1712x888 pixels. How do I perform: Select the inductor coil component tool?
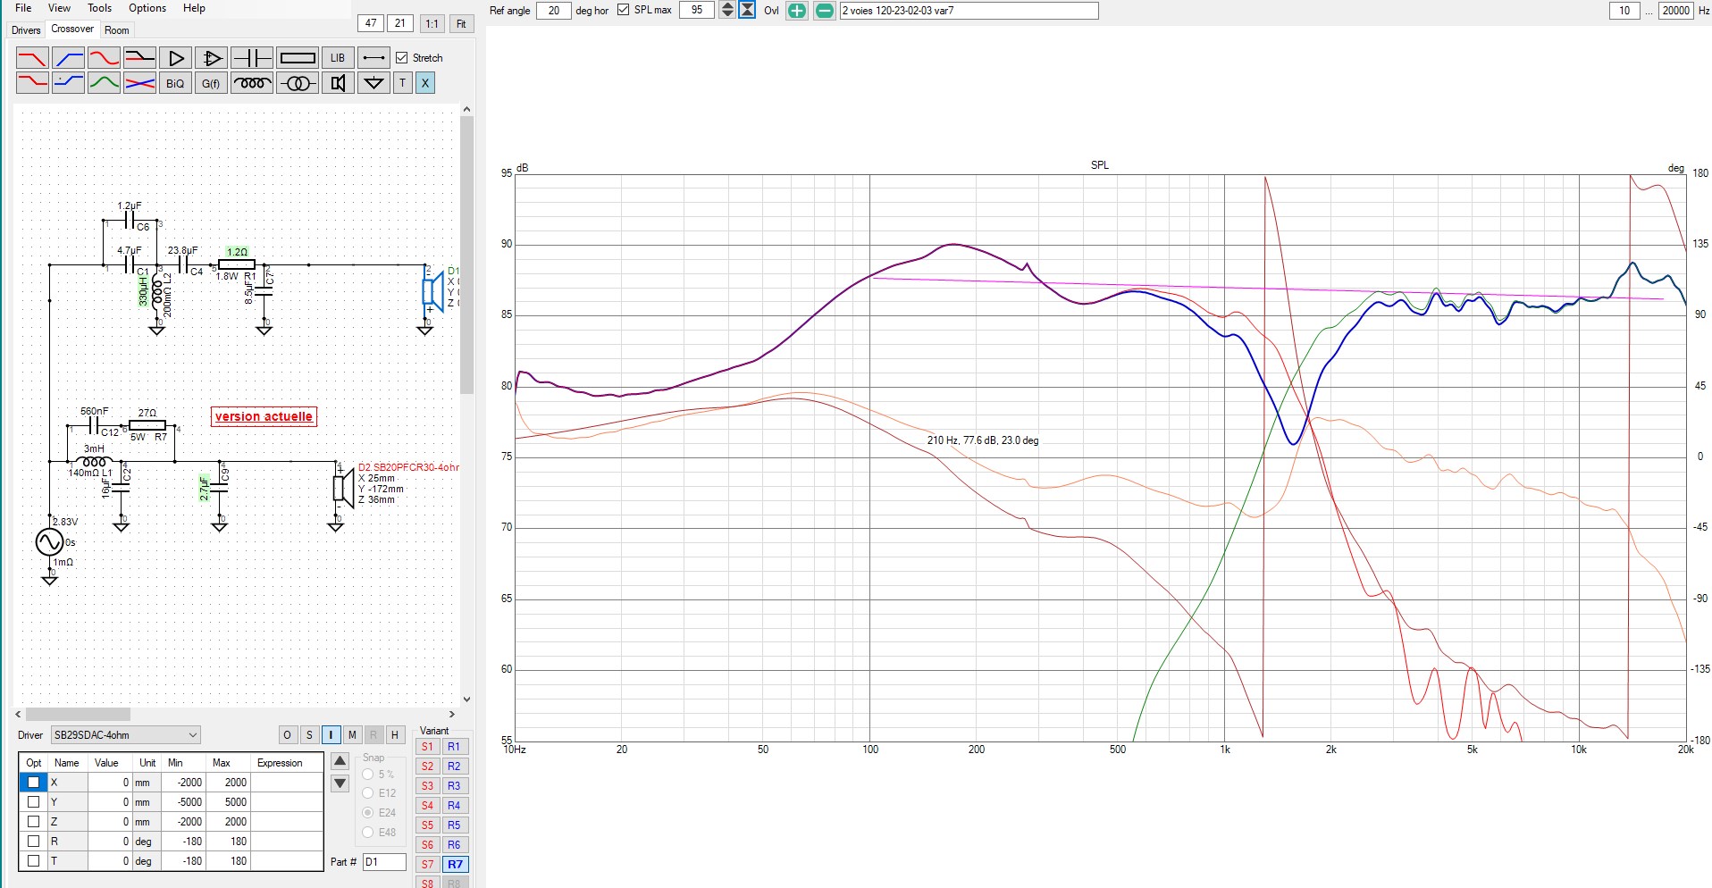coord(252,83)
